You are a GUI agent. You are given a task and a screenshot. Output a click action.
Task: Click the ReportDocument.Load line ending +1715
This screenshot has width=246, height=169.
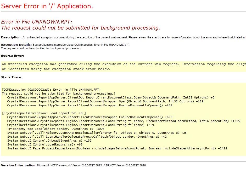[124, 121]
